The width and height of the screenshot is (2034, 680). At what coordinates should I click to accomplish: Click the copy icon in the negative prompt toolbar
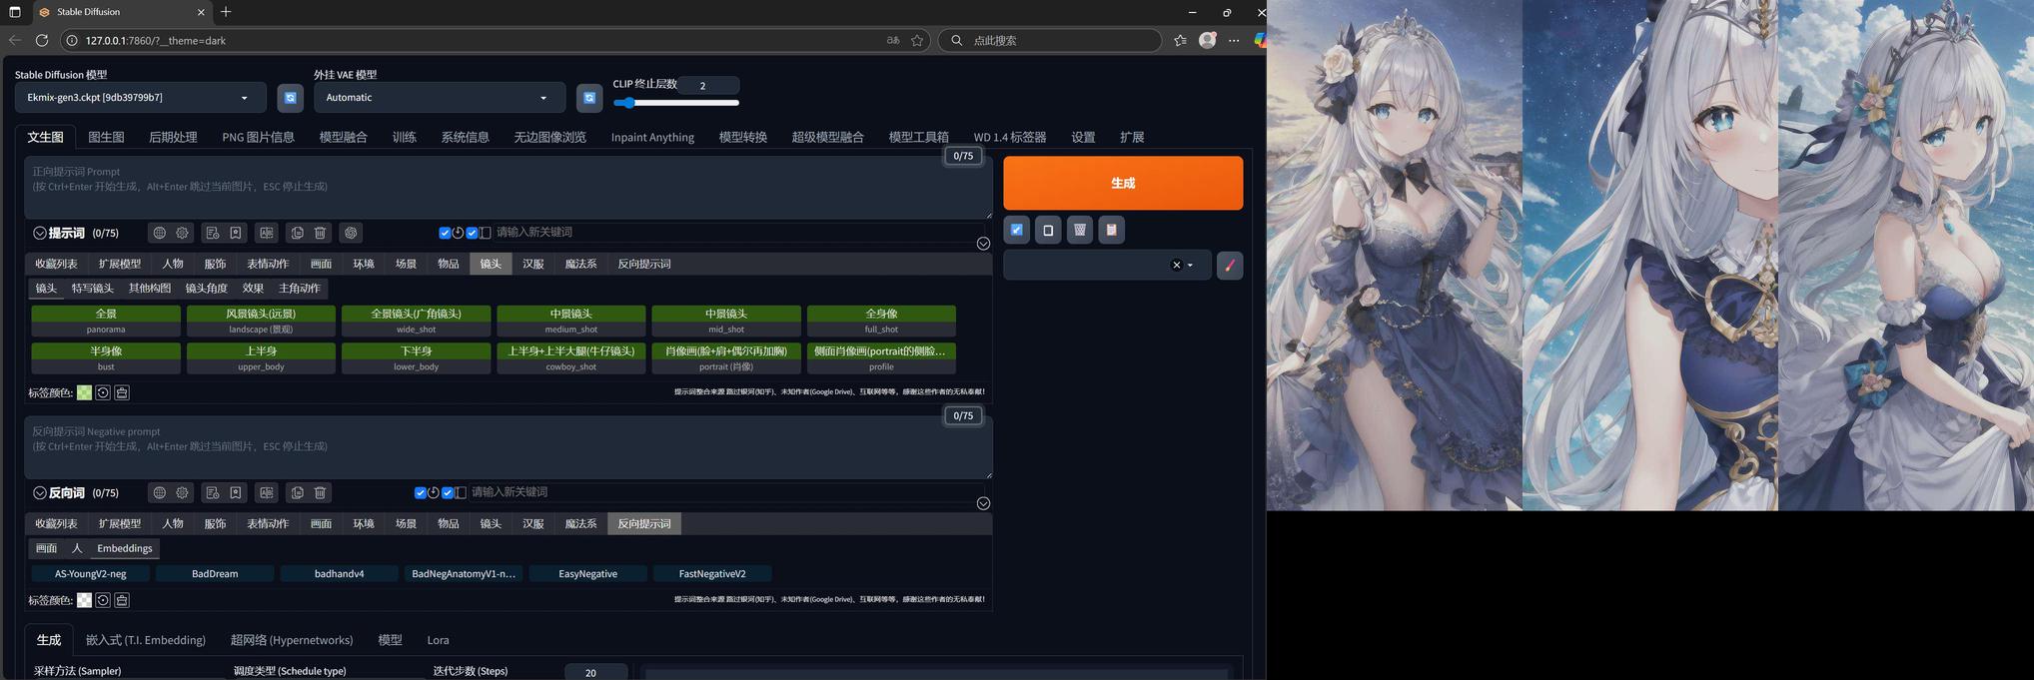coord(297,492)
